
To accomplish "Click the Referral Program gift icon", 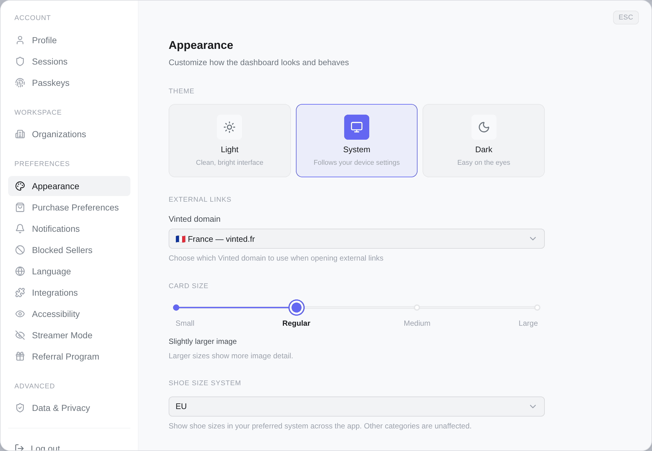I will pos(20,357).
